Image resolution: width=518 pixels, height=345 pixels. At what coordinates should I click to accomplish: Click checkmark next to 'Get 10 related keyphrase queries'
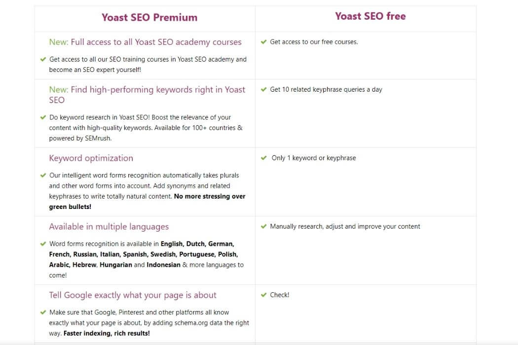(x=263, y=90)
